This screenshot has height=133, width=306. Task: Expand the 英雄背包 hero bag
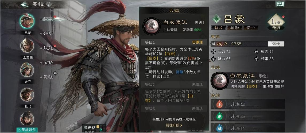(x=27, y=130)
